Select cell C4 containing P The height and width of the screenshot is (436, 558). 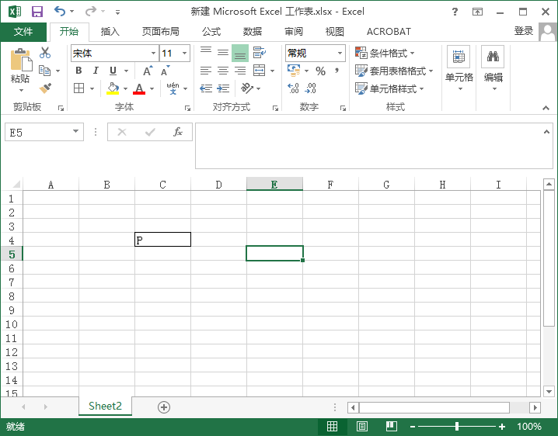162,239
